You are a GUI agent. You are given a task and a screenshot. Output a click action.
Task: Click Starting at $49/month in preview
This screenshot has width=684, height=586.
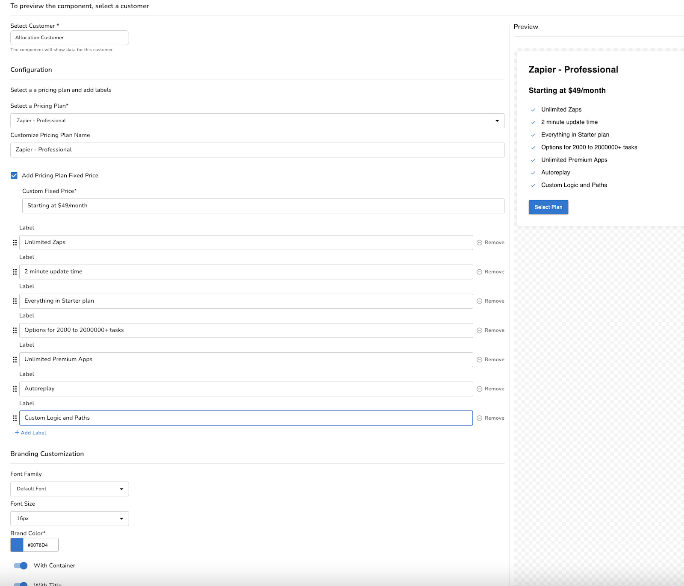pos(567,91)
